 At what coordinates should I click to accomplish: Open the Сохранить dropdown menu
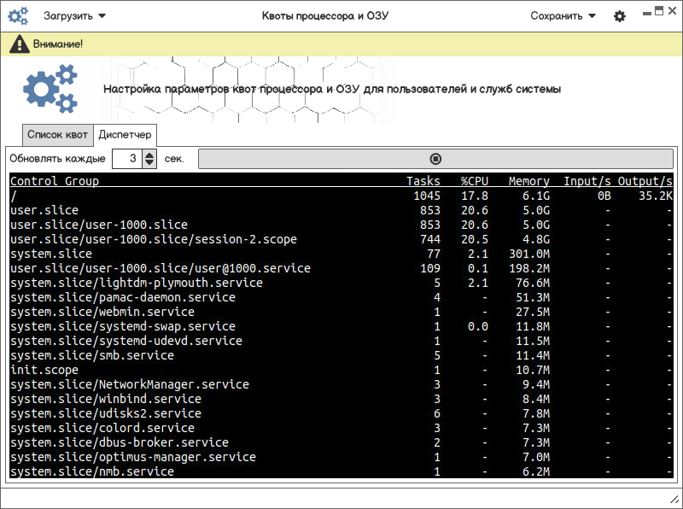click(x=563, y=16)
